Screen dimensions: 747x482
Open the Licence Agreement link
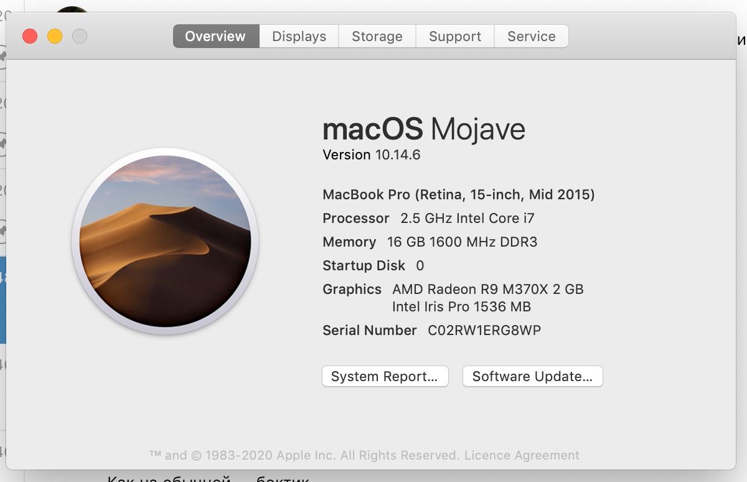click(522, 455)
